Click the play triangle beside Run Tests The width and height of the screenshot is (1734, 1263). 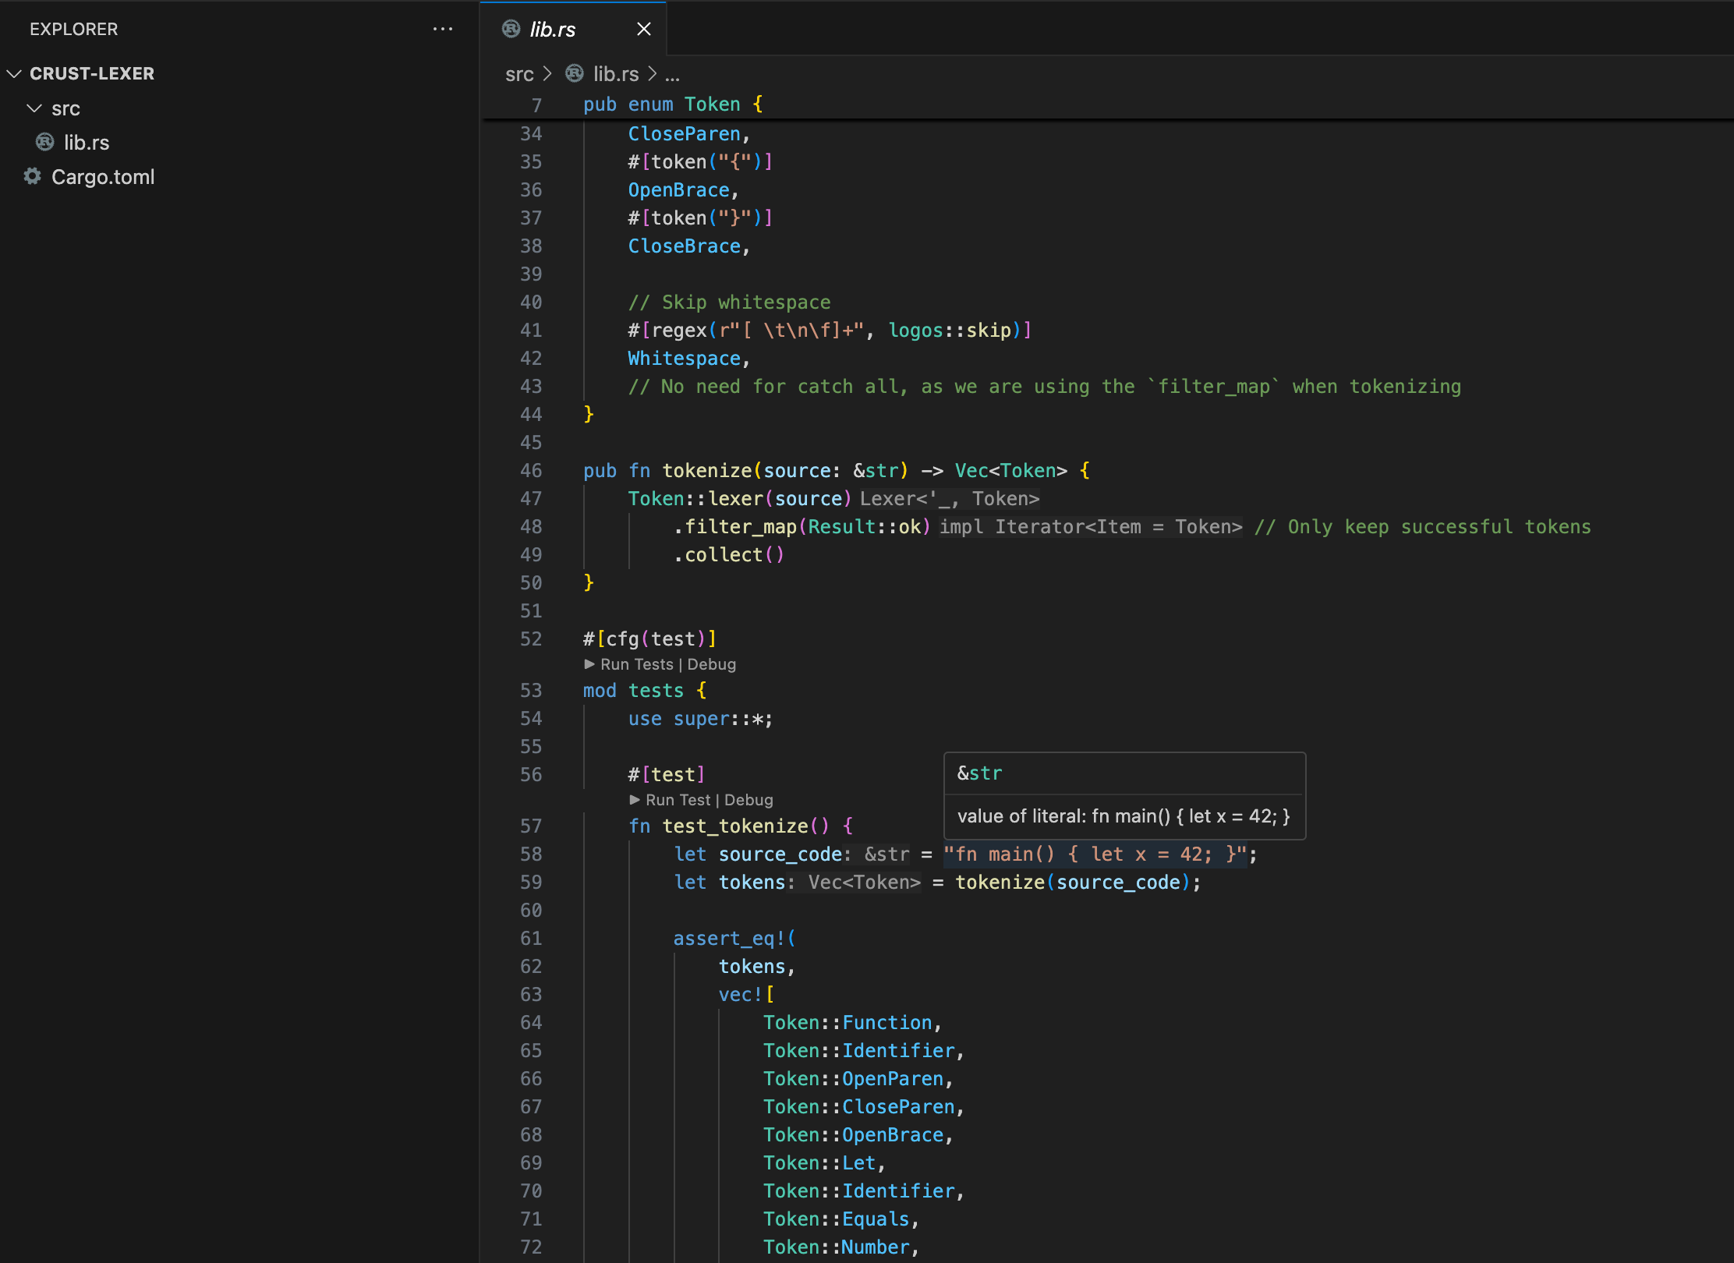tap(589, 664)
